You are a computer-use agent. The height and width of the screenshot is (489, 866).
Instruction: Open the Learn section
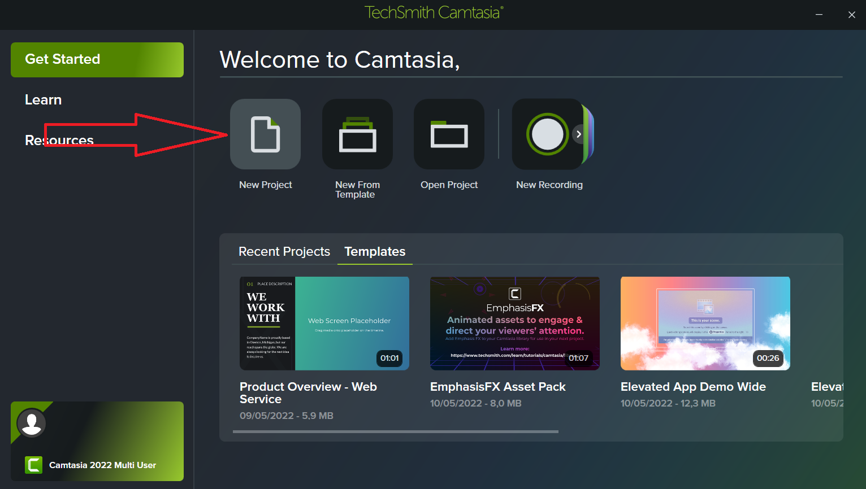click(x=43, y=100)
